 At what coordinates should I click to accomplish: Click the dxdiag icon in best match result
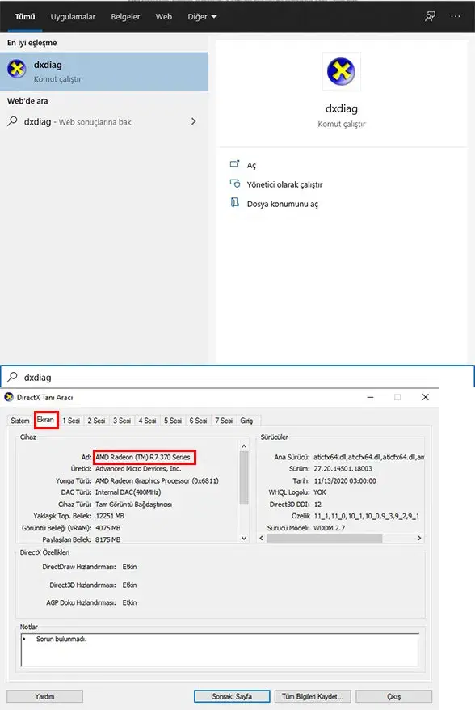pyautogui.click(x=17, y=70)
